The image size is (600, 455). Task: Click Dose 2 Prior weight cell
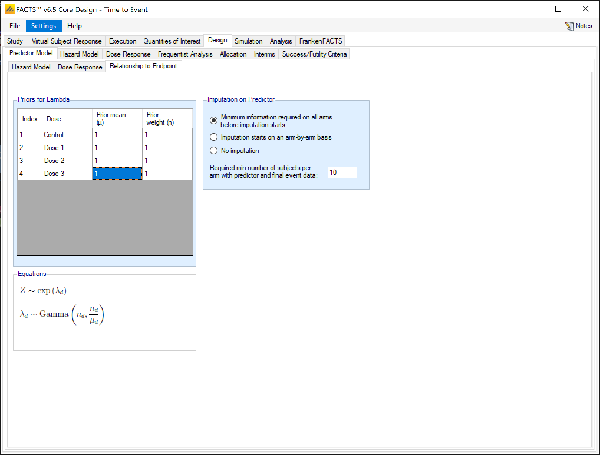167,161
